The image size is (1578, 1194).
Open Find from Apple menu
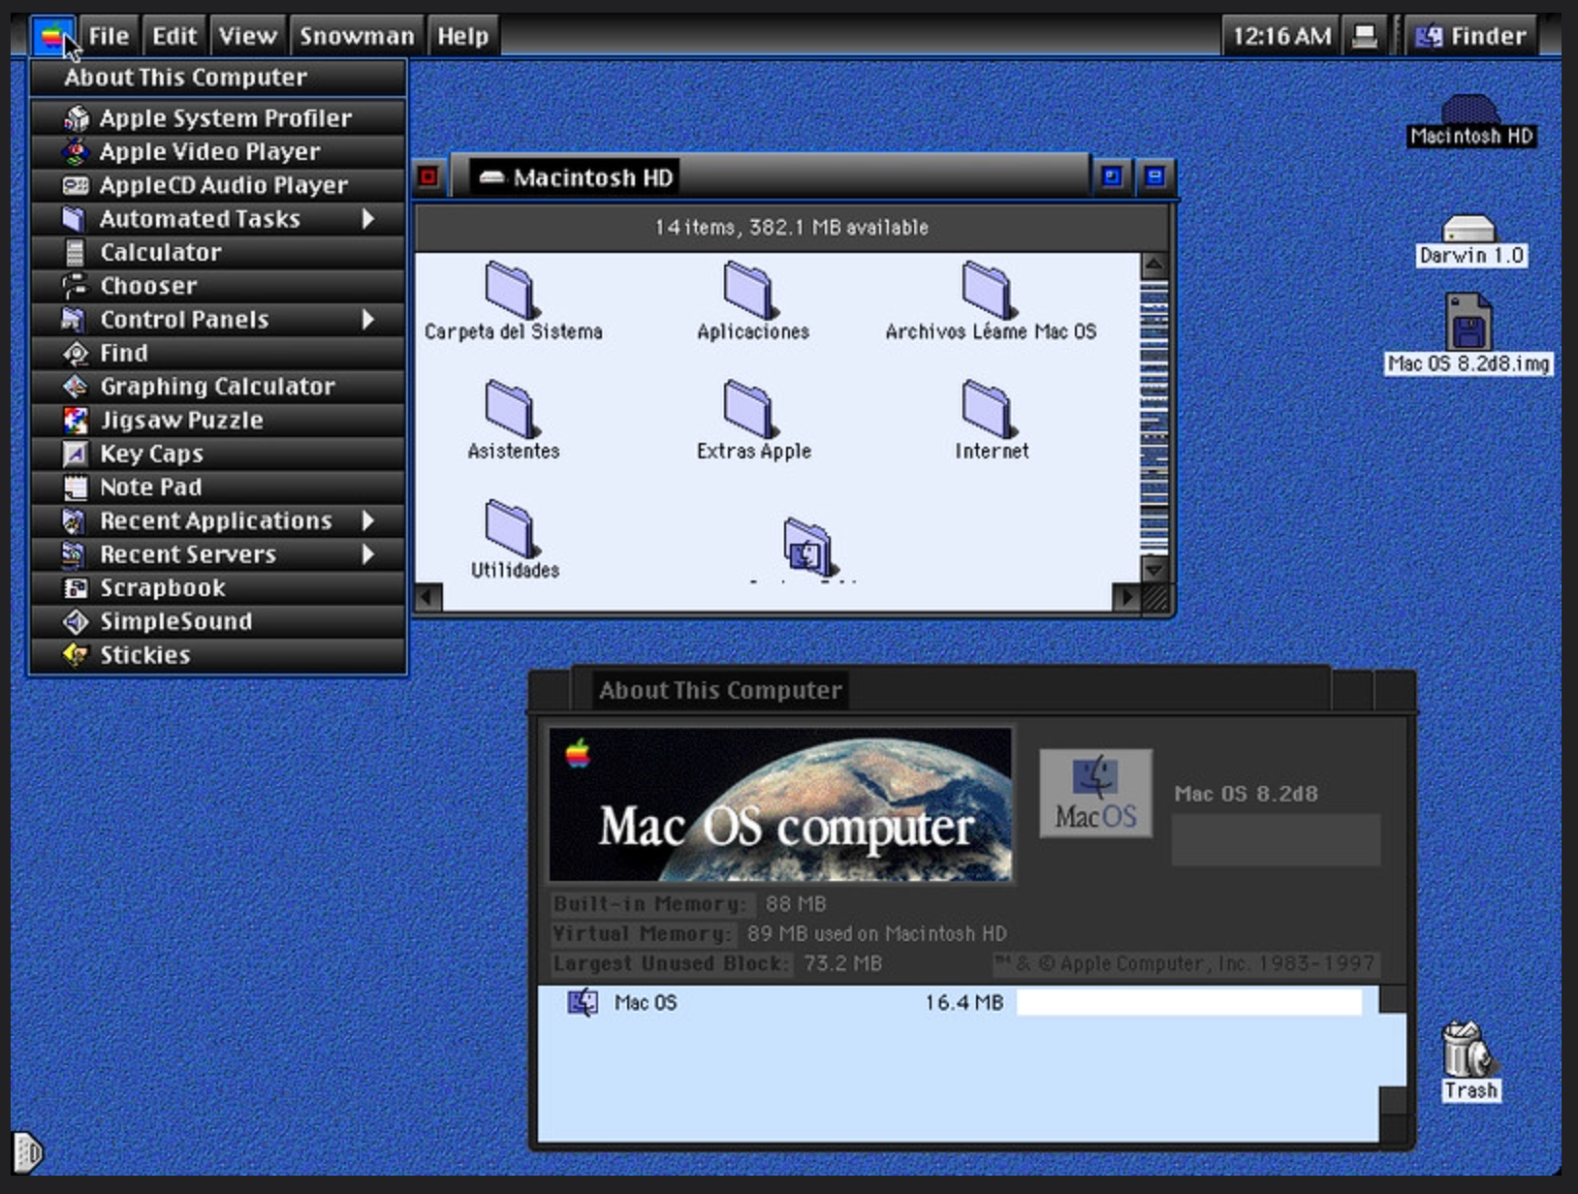218,354
